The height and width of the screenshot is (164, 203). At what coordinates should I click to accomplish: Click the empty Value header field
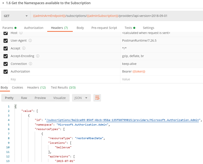(x=162, y=79)
